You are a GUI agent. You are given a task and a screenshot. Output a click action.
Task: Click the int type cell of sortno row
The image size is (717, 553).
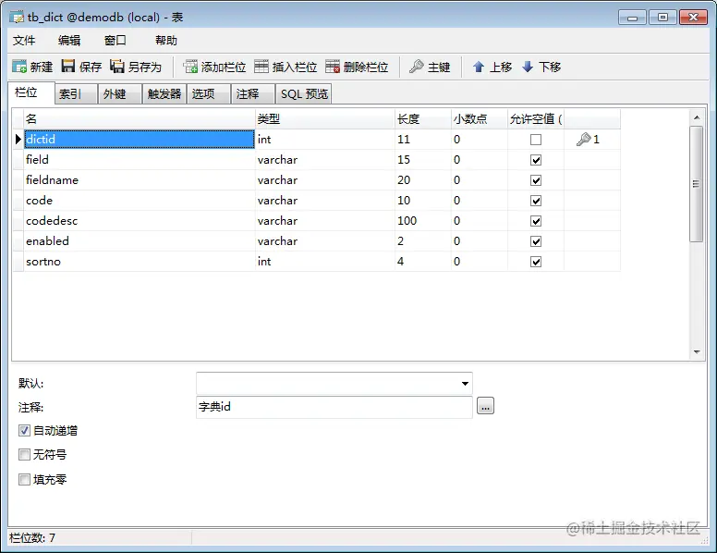point(324,262)
